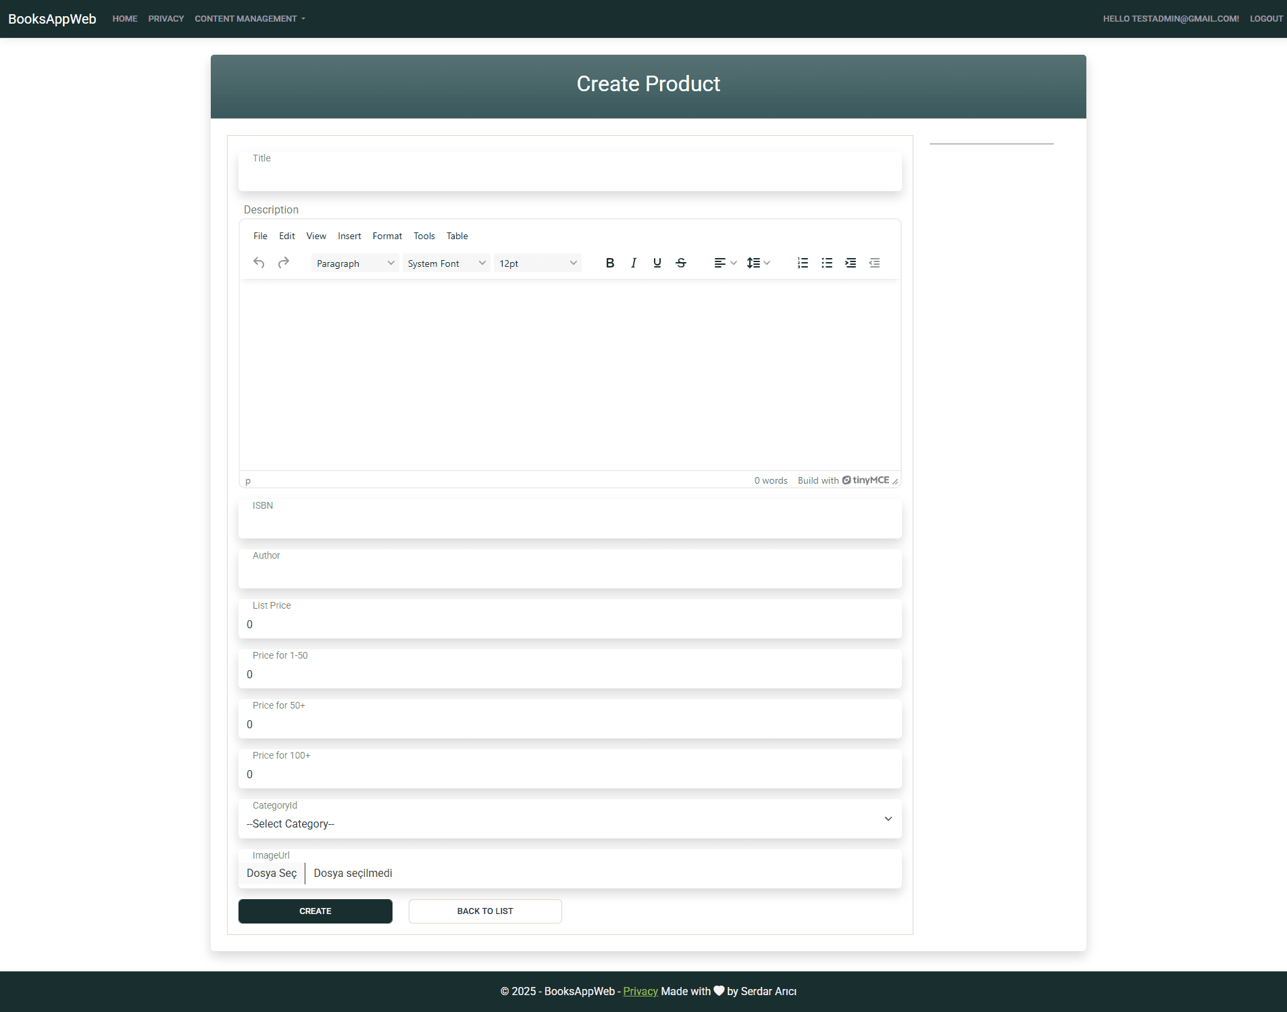Focus the Title input field

pos(570,172)
